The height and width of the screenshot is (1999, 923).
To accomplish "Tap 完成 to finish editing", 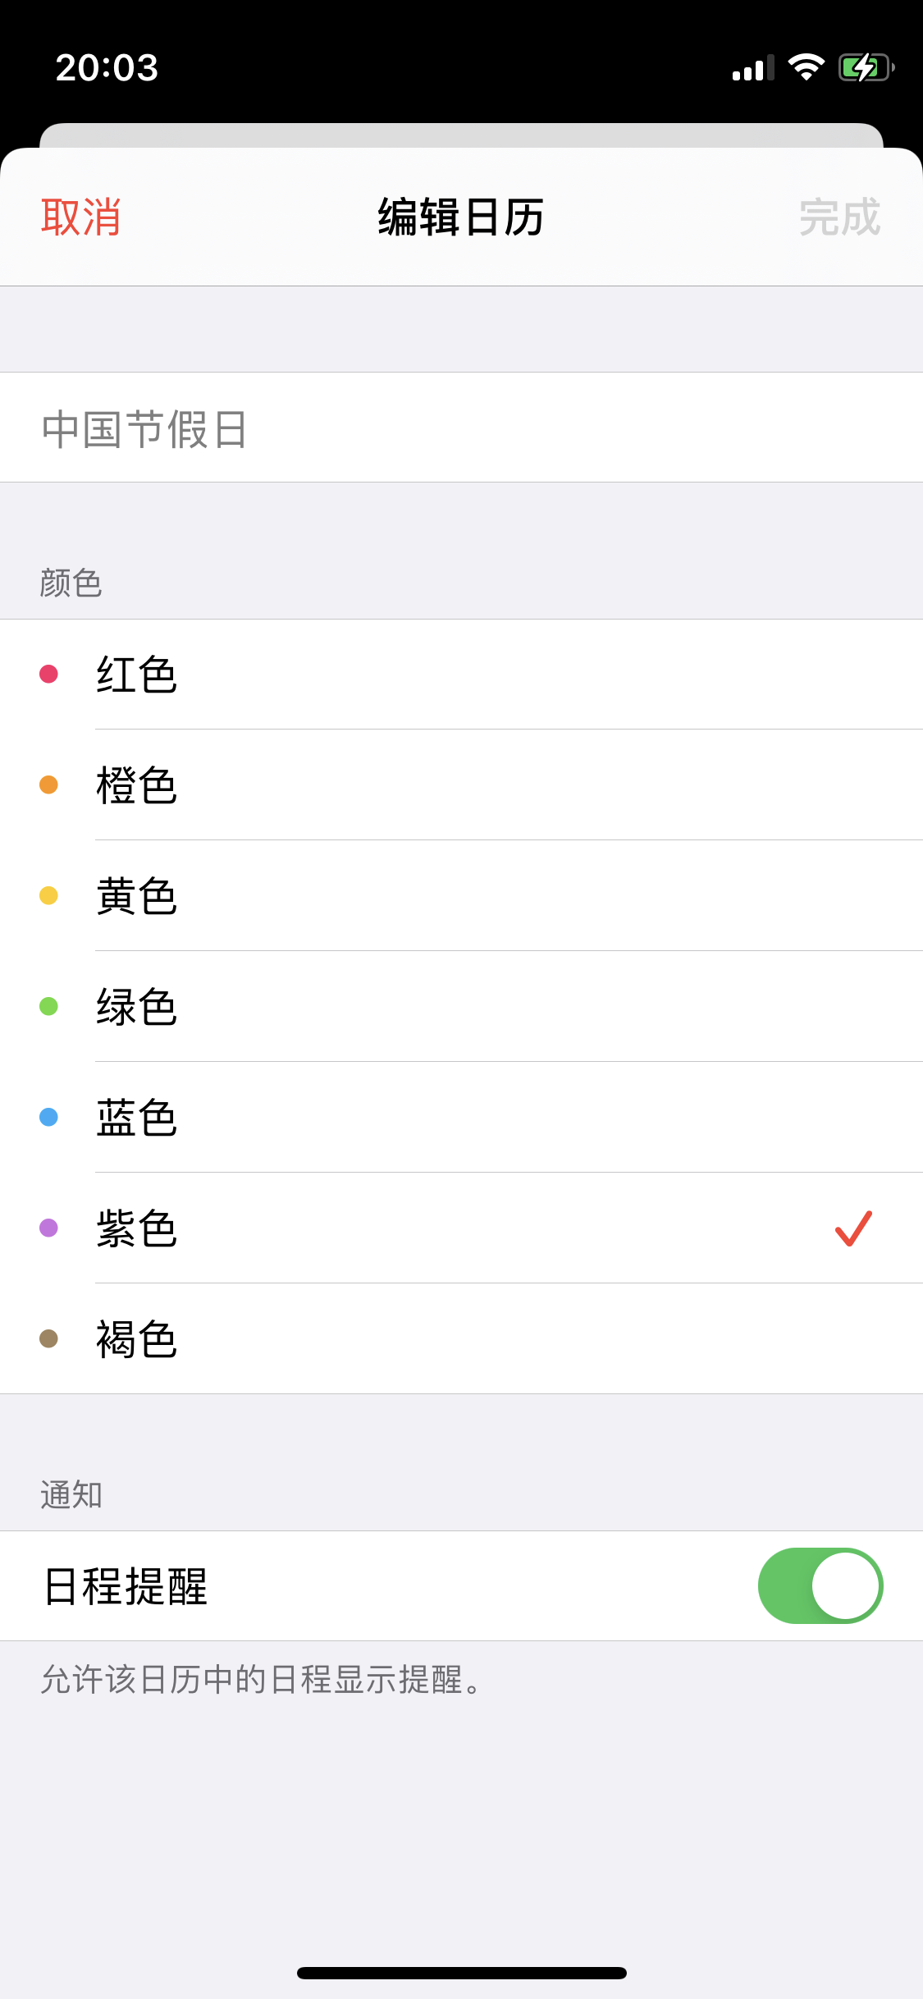I will click(x=839, y=217).
